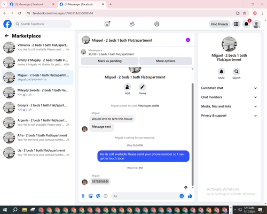Open the profile circle icon in top navigation
This screenshot has height=214, width=267.
(157, 24)
